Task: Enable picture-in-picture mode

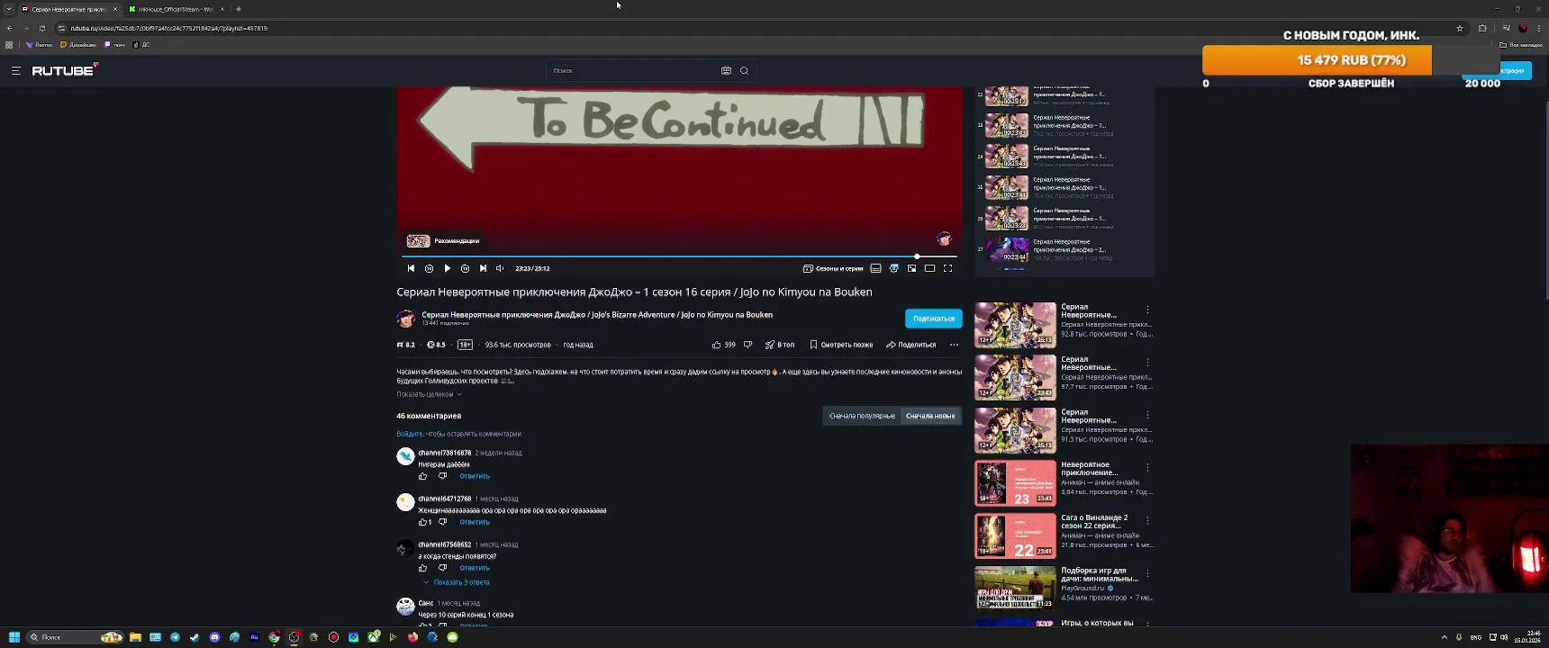Action: 911,268
